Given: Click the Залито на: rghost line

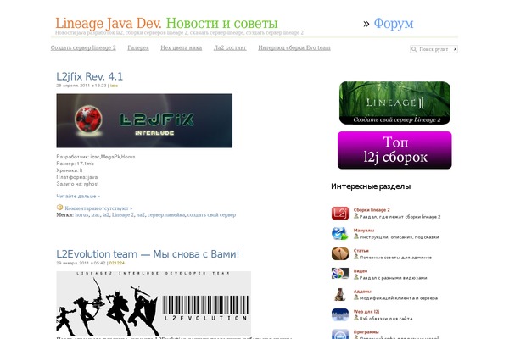Looking at the screenshot, I should (77, 184).
